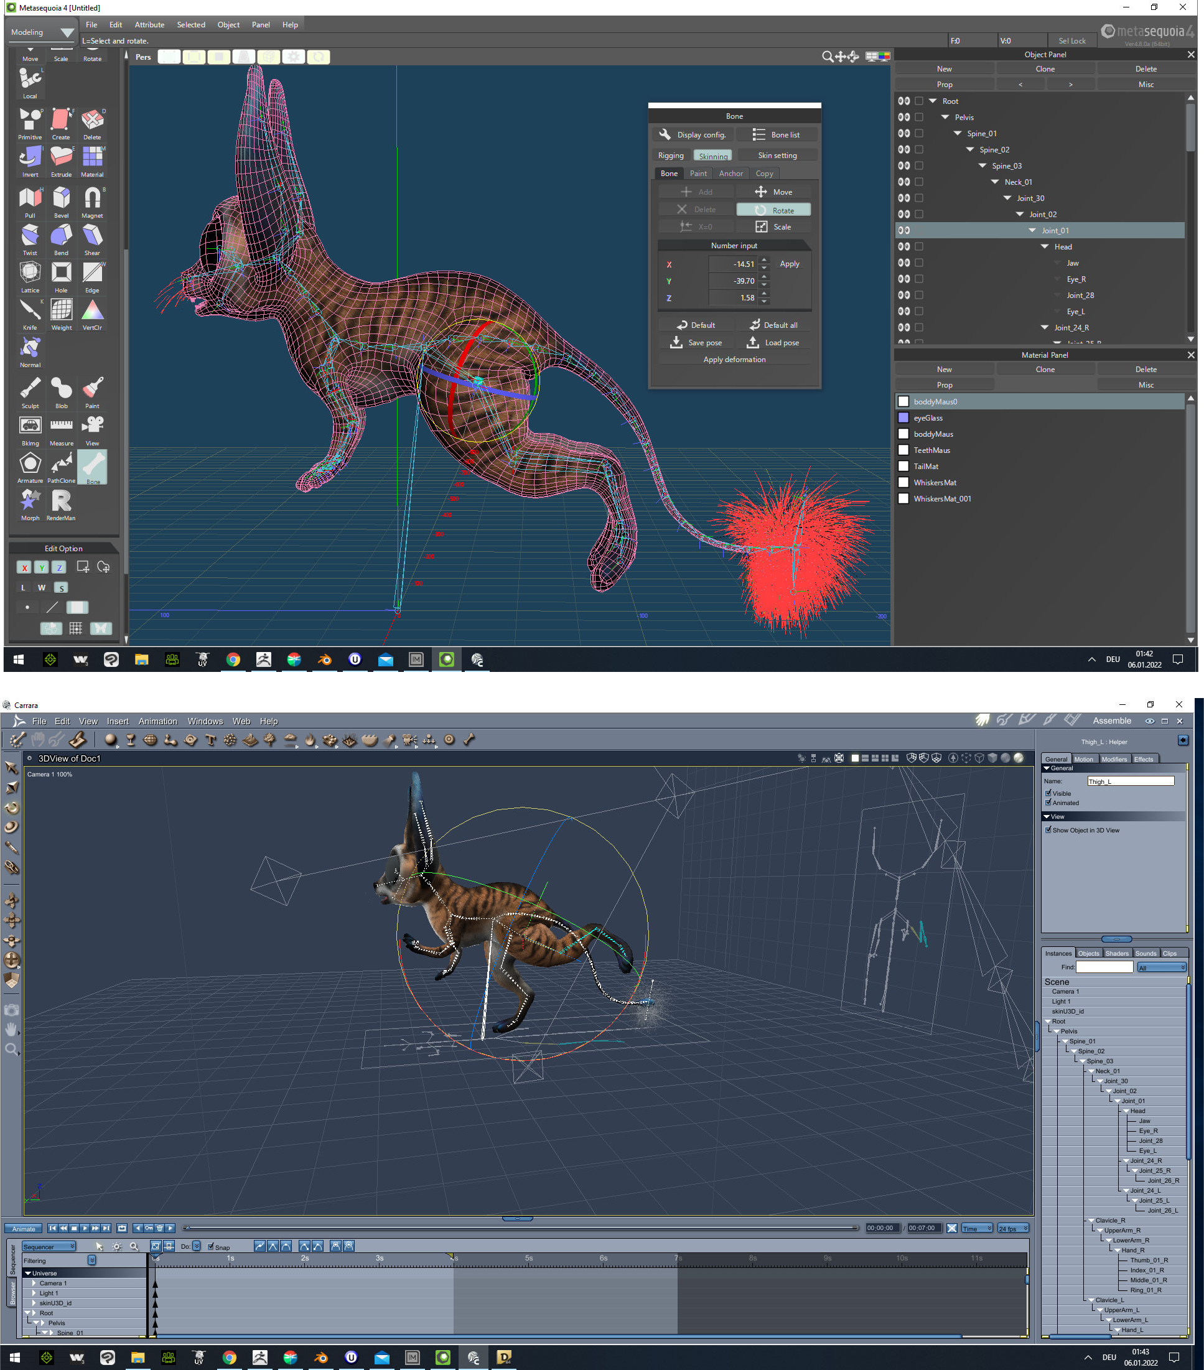Open the Armature tool

coord(29,465)
